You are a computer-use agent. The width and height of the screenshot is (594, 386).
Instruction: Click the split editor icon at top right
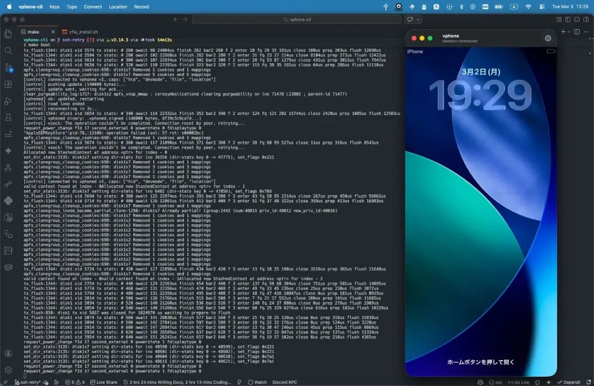coord(577,32)
